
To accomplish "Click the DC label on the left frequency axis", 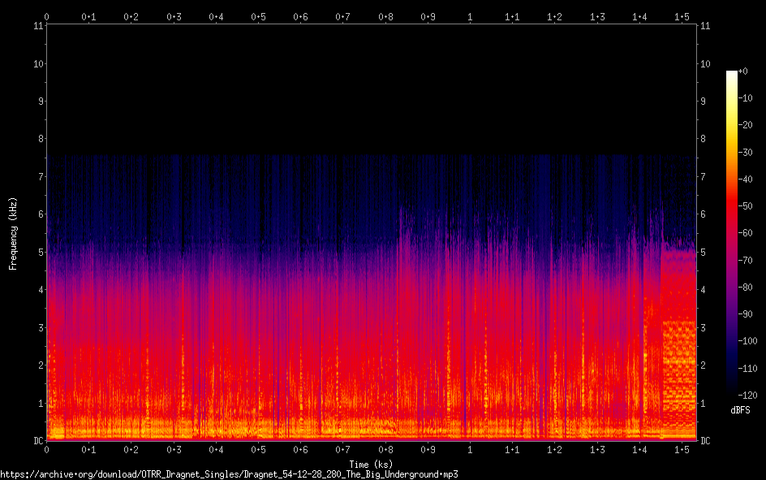I will point(37,441).
